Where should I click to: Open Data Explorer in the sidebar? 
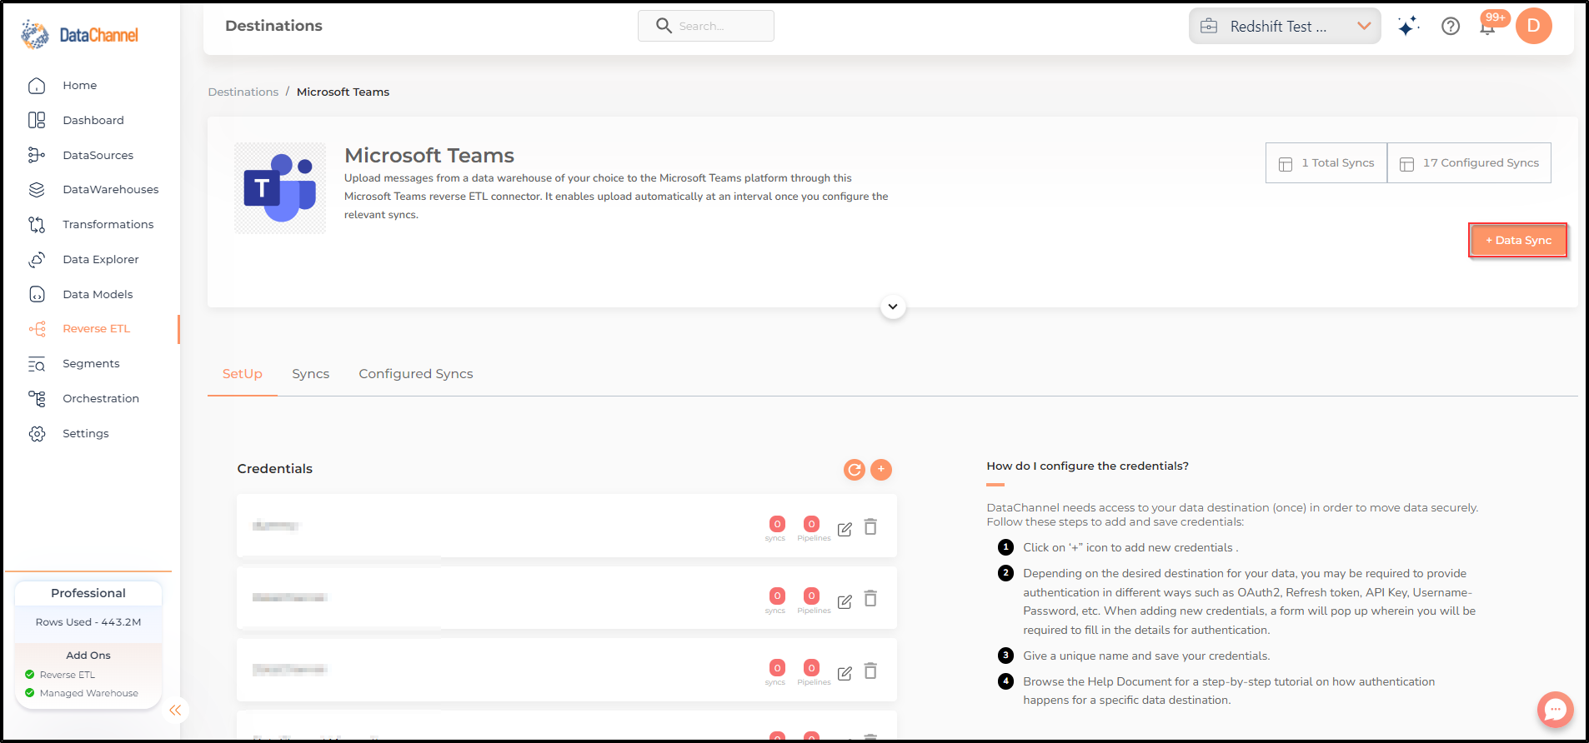point(100,259)
